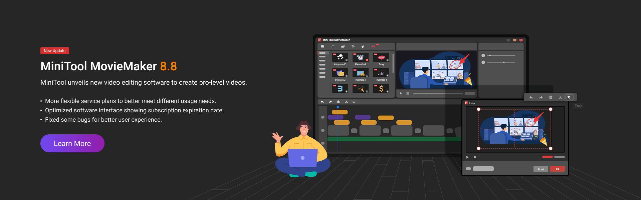Click the scissors Split icon above the timeline
641x200 pixels.
(x=347, y=102)
